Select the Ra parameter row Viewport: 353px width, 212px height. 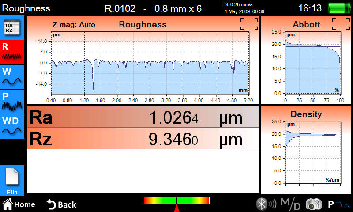coord(143,118)
